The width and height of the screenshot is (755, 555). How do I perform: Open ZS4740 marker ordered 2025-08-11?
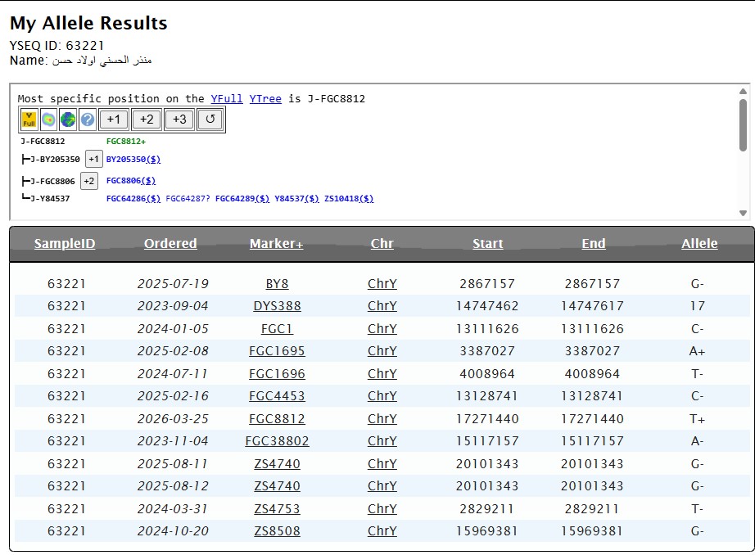[277, 463]
